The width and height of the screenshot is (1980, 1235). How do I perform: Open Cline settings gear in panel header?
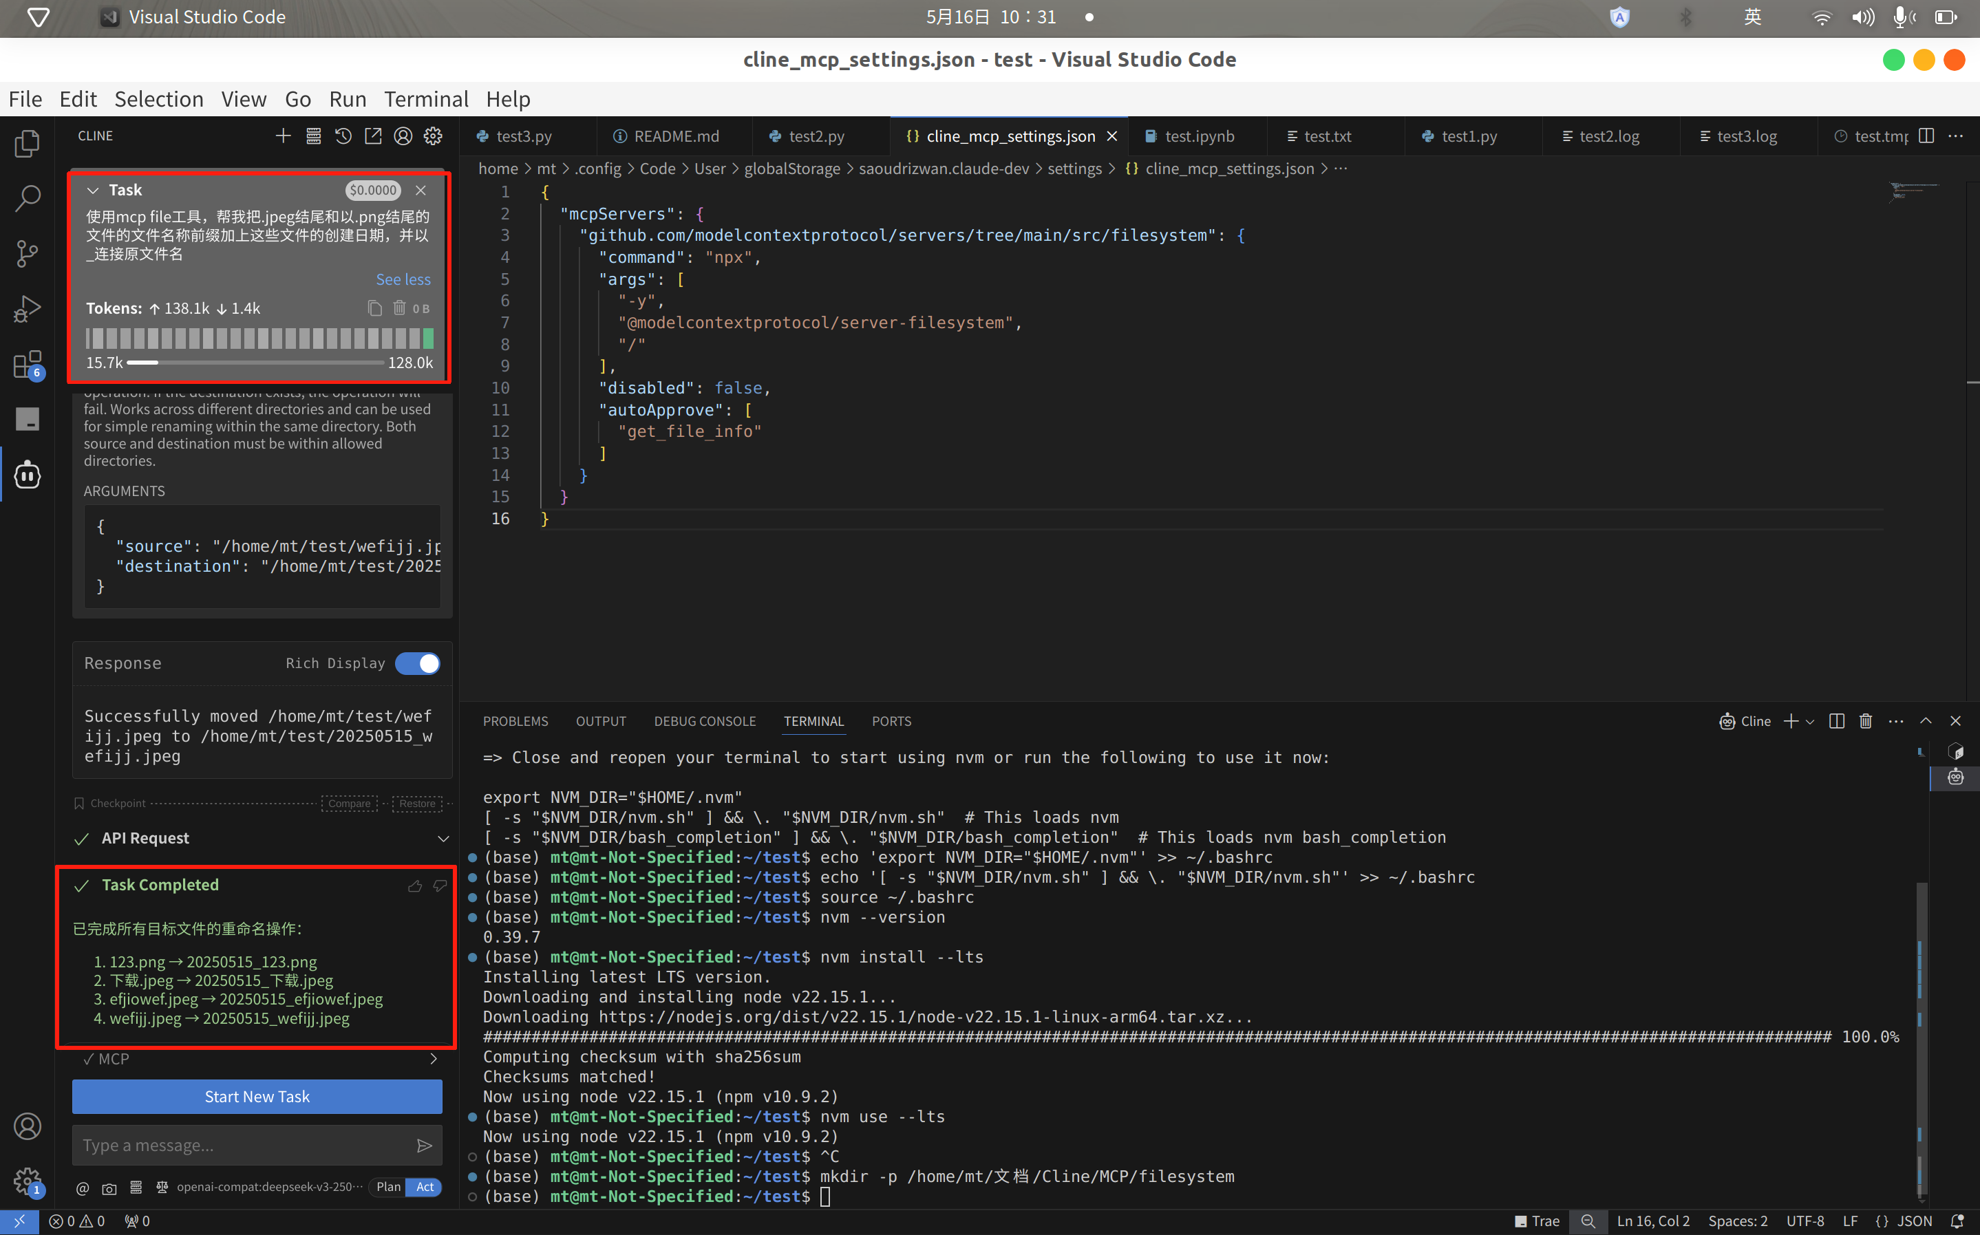click(433, 136)
